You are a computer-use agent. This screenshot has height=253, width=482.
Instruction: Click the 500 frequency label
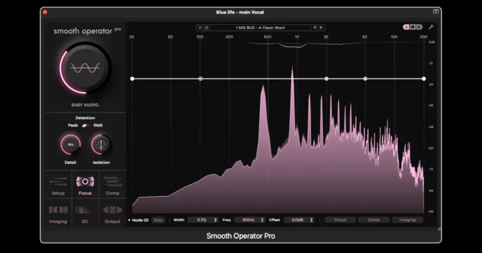coord(268,37)
